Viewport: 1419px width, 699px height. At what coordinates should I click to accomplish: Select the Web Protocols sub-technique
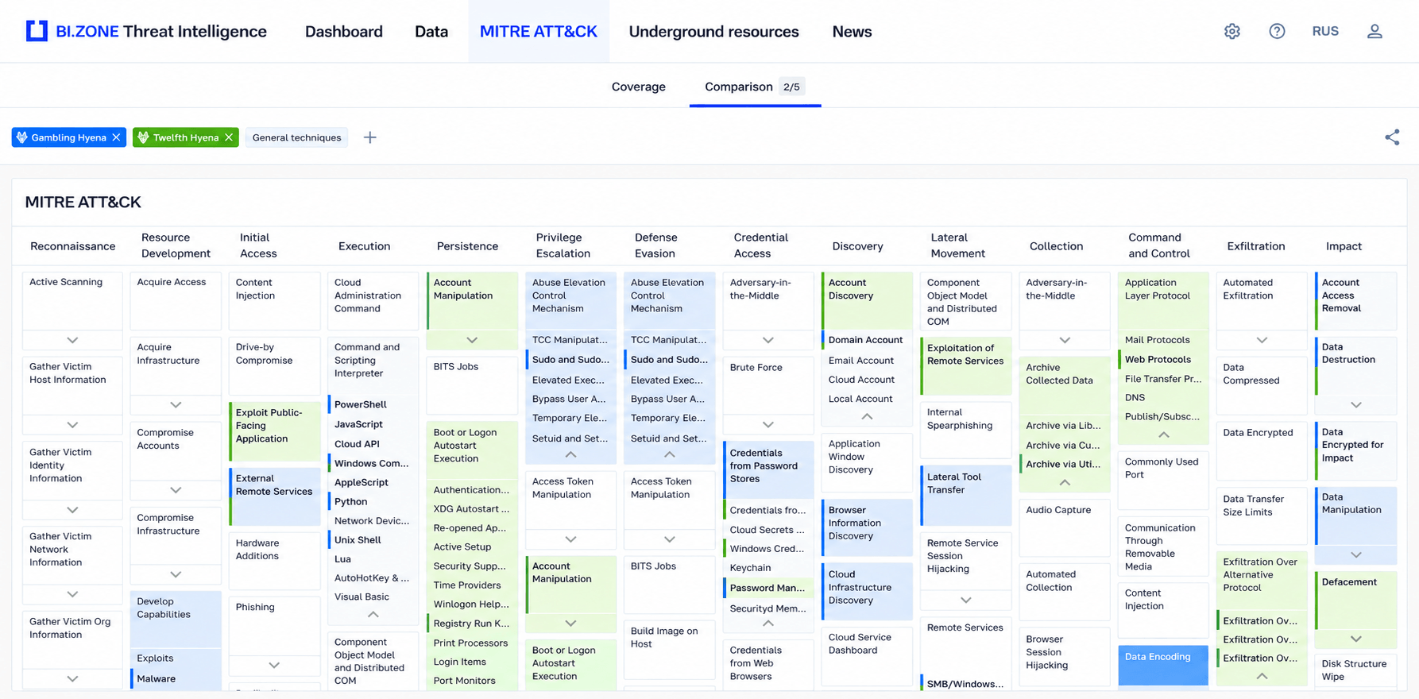pyautogui.click(x=1163, y=359)
